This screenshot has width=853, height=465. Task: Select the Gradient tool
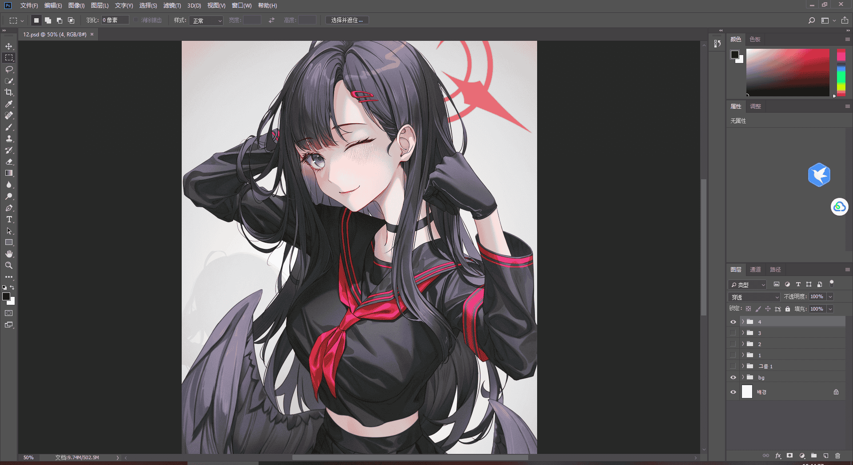[9, 173]
